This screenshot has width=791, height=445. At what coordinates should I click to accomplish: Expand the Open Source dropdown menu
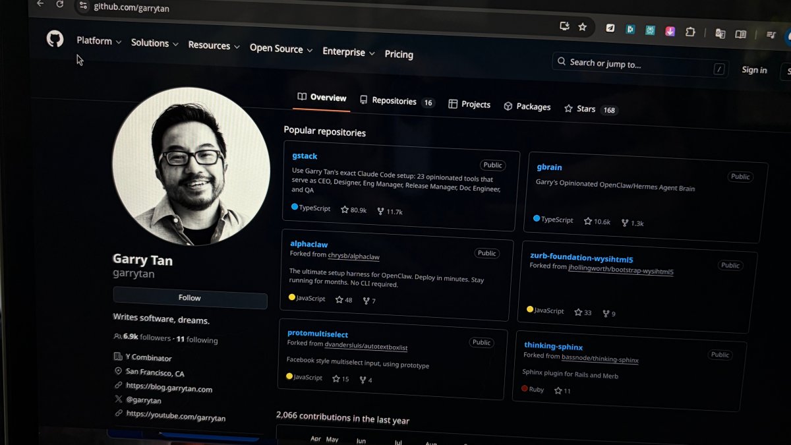click(280, 49)
